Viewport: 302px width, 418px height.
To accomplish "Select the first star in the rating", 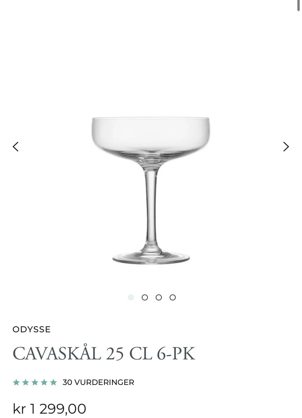I will click(16, 382).
